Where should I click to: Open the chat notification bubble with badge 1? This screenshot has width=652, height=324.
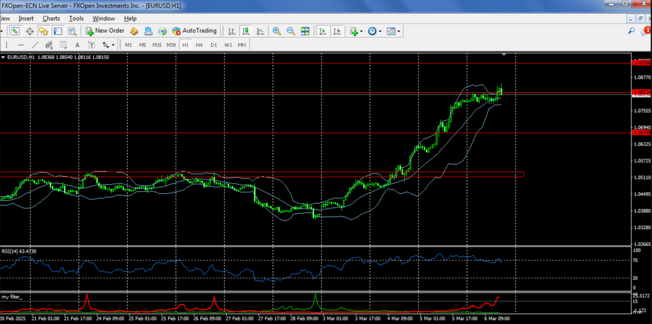(x=645, y=31)
